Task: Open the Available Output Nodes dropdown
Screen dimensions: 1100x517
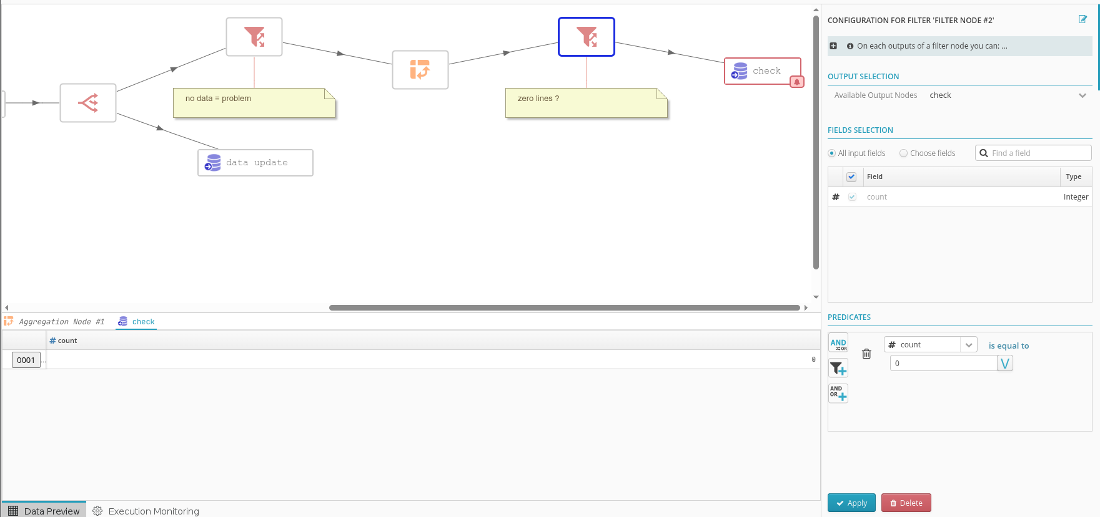Action: (x=1008, y=95)
